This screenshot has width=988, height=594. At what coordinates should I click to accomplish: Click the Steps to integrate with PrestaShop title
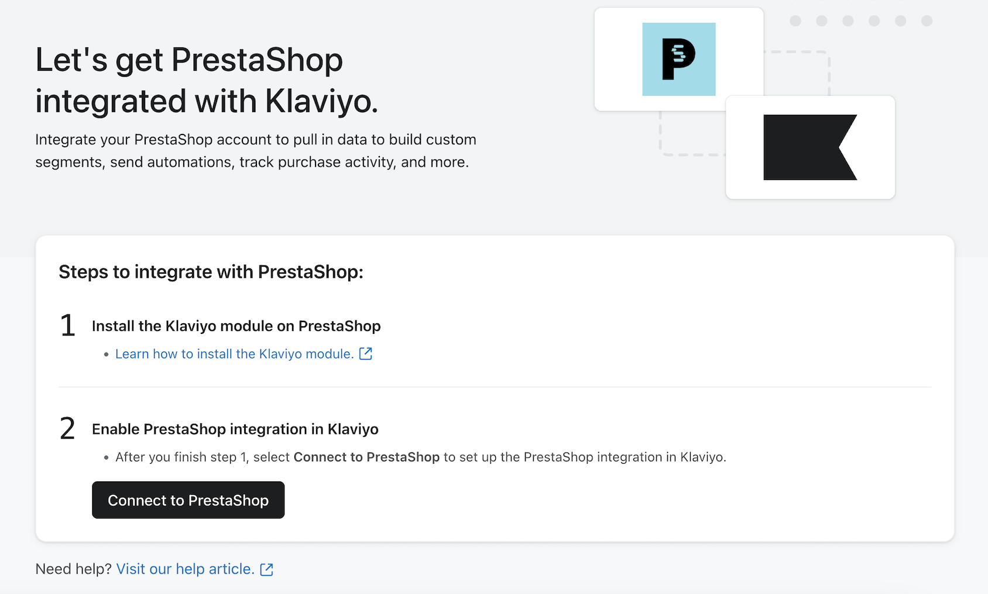coord(211,272)
